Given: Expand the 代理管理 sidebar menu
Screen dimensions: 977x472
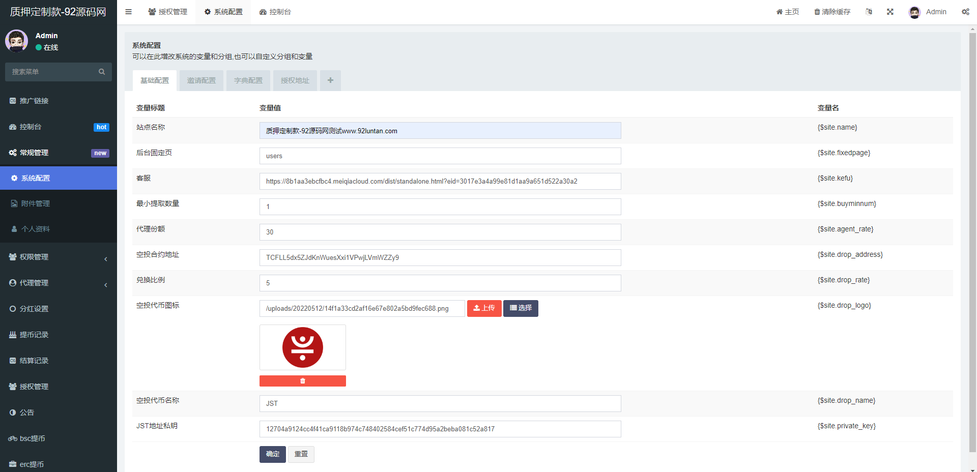Looking at the screenshot, I should [59, 283].
